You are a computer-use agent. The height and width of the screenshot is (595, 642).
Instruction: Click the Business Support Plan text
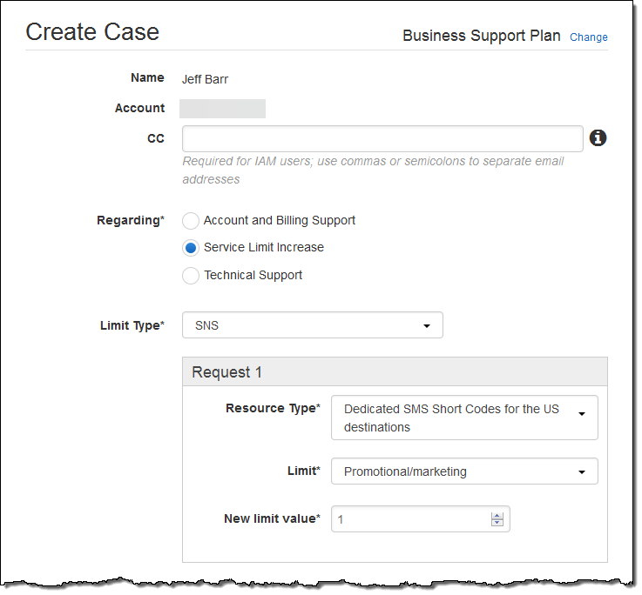tap(481, 37)
